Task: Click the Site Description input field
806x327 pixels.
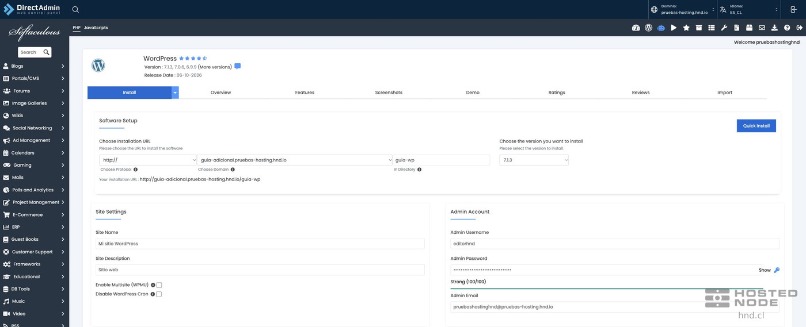Action: 260,270
